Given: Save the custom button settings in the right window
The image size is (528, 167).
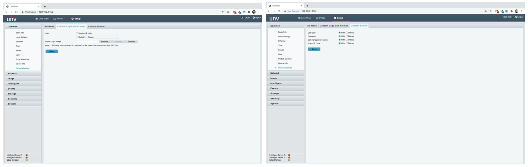Looking at the screenshot, I should pyautogui.click(x=314, y=49).
